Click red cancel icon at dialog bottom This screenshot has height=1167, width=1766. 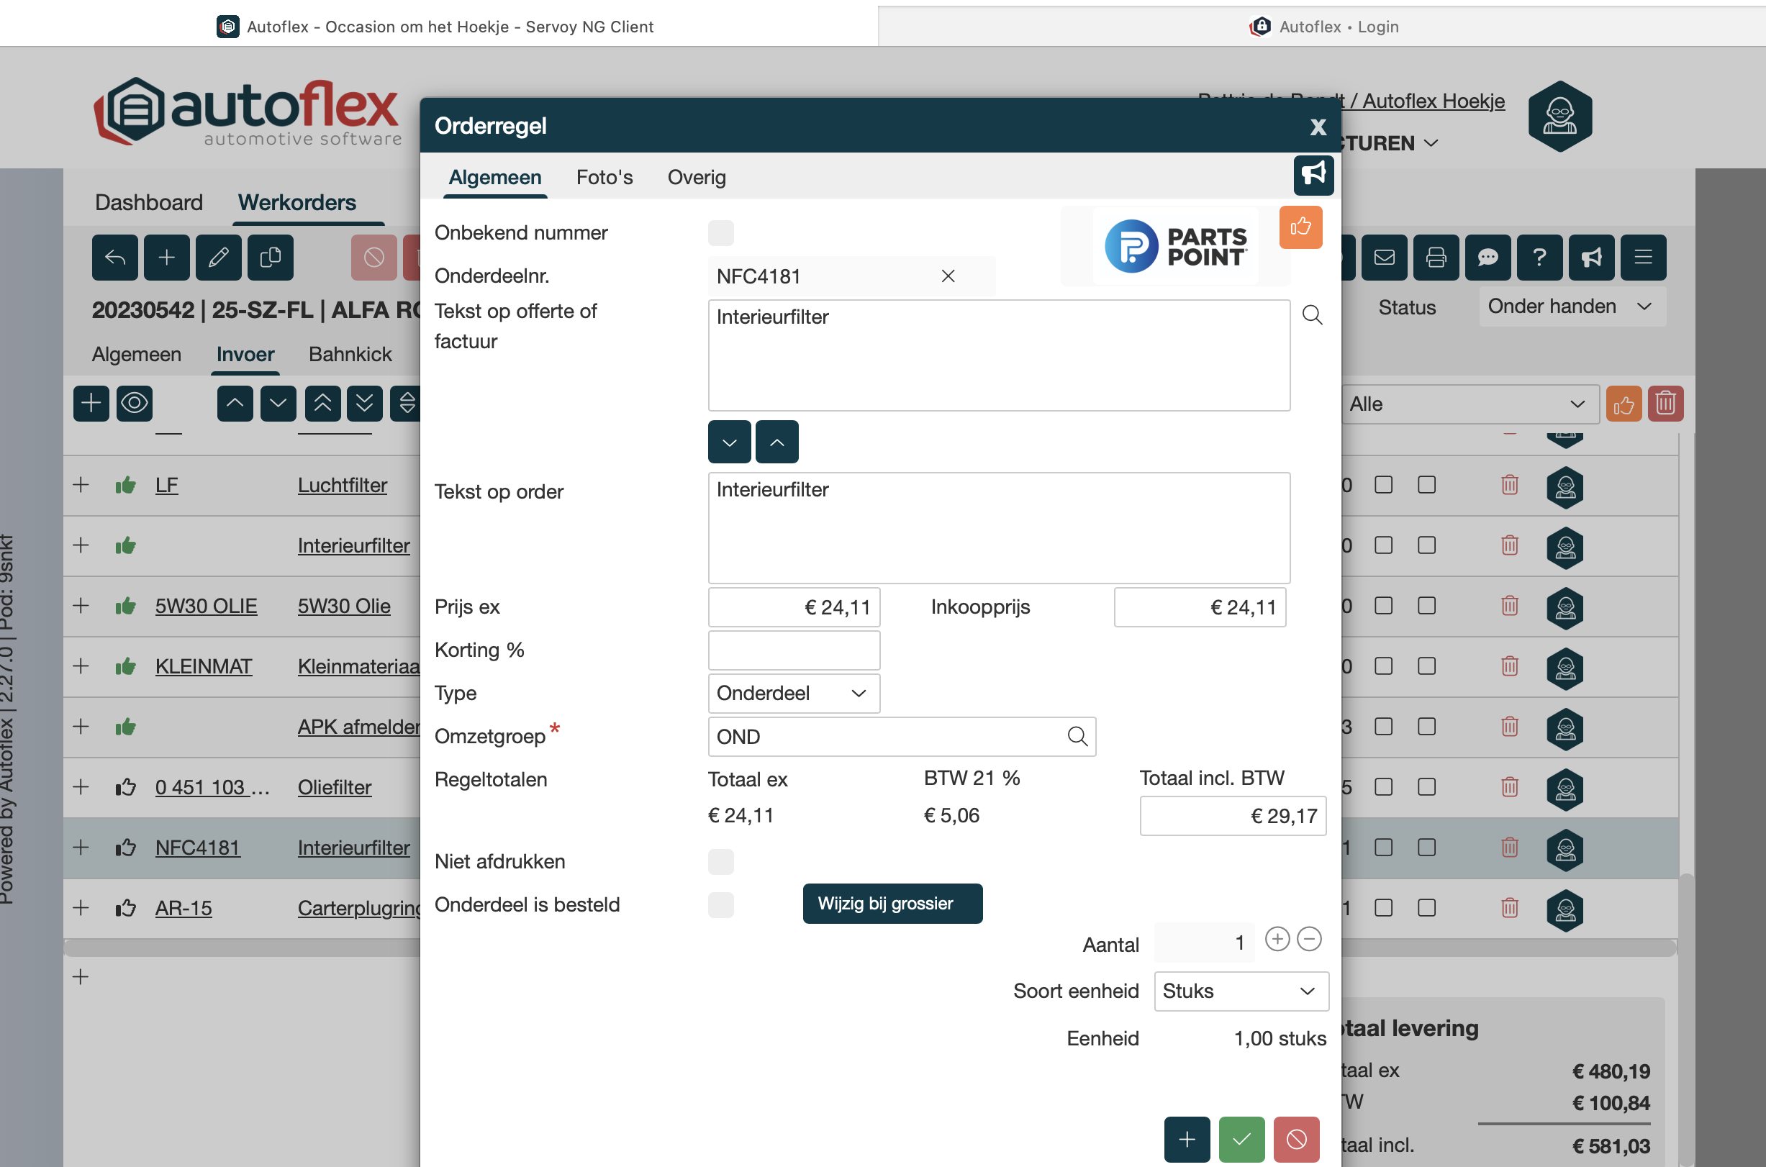click(x=1295, y=1139)
